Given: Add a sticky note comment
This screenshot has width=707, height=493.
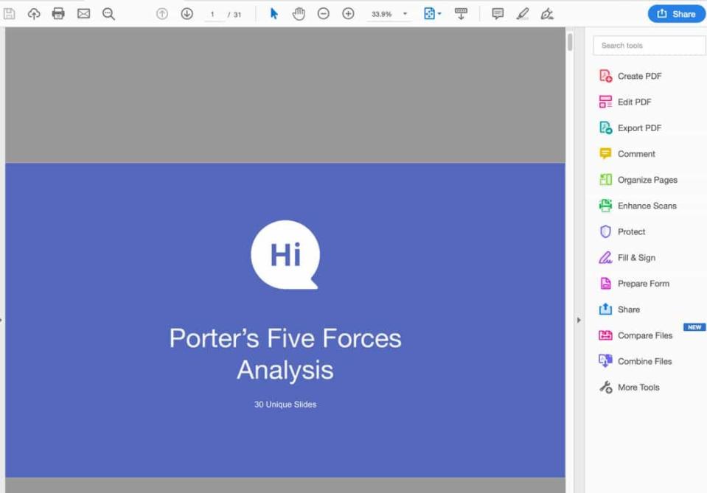Looking at the screenshot, I should click(x=498, y=13).
